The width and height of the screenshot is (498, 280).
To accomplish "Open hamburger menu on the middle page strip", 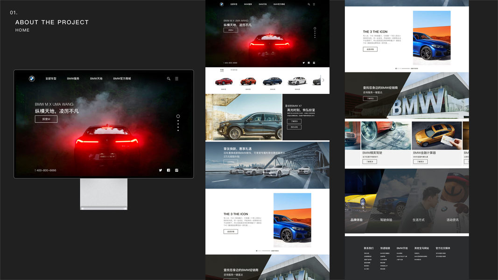I will tap(314, 4).
